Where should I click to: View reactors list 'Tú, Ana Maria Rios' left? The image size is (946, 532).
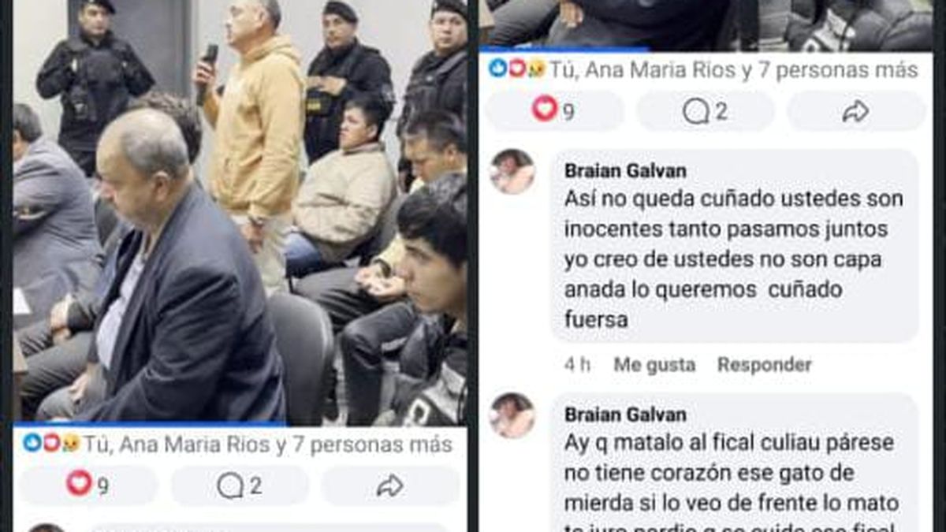[269, 444]
